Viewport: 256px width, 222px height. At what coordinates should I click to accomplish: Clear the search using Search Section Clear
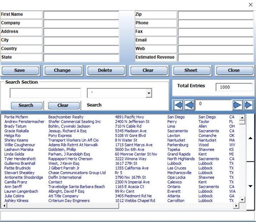pos(64,105)
